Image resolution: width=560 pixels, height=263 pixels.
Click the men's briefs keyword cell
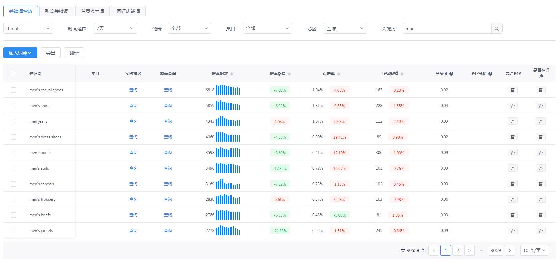[x=40, y=215]
